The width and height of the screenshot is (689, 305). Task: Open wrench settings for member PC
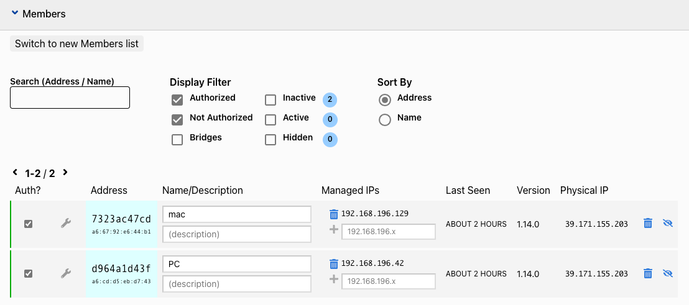click(65, 273)
